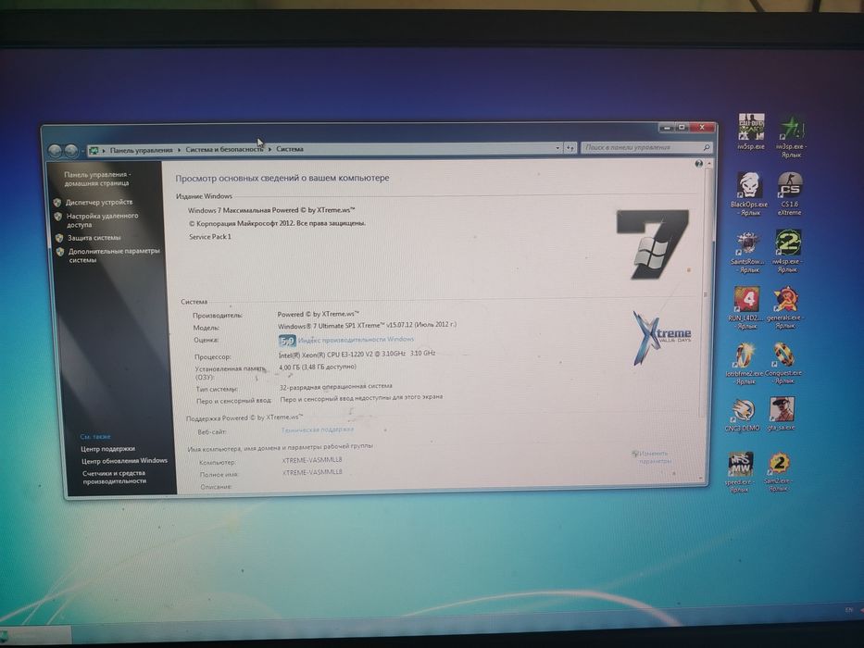
Task: Expand the root breadcrumb arrow
Action: point(104,150)
